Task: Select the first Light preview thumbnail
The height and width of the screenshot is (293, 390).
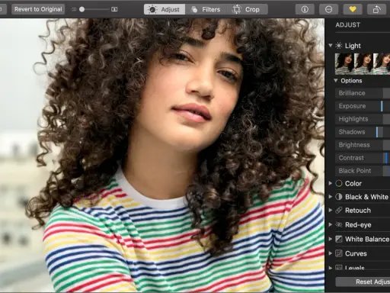Action: coord(344,63)
